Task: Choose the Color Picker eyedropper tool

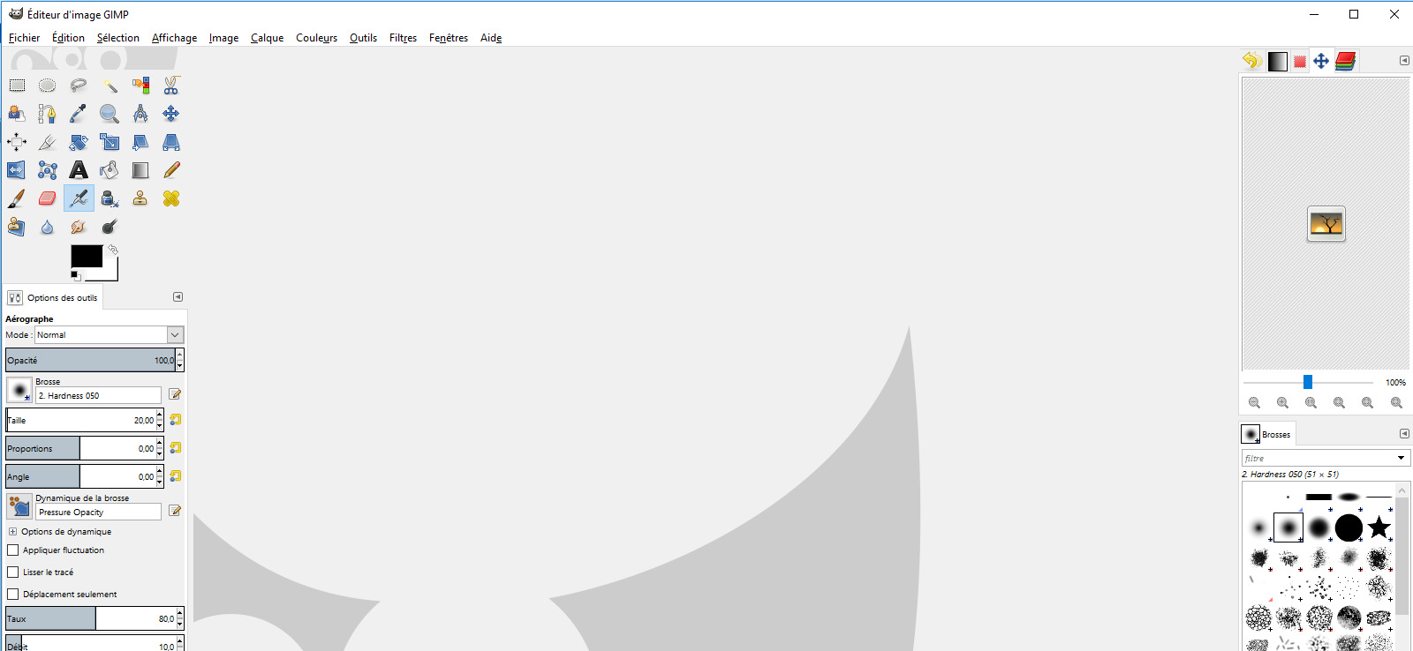Action: point(79,114)
